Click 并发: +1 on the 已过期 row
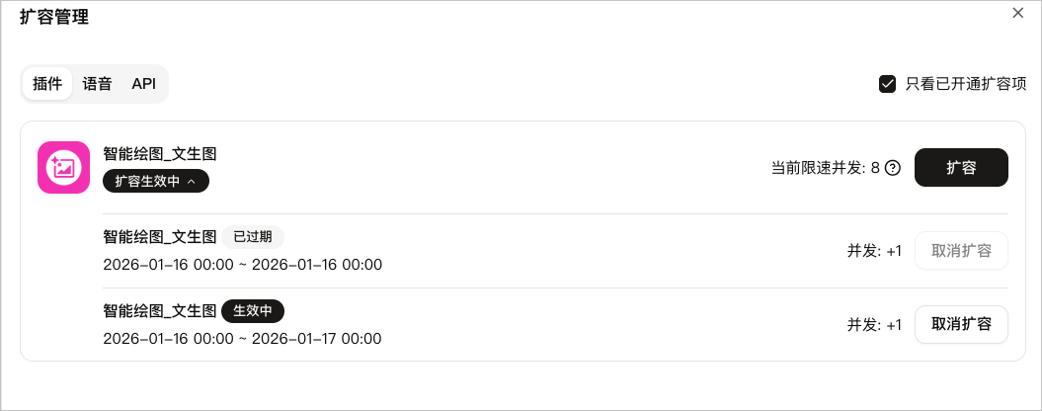This screenshot has width=1042, height=411. tap(874, 251)
